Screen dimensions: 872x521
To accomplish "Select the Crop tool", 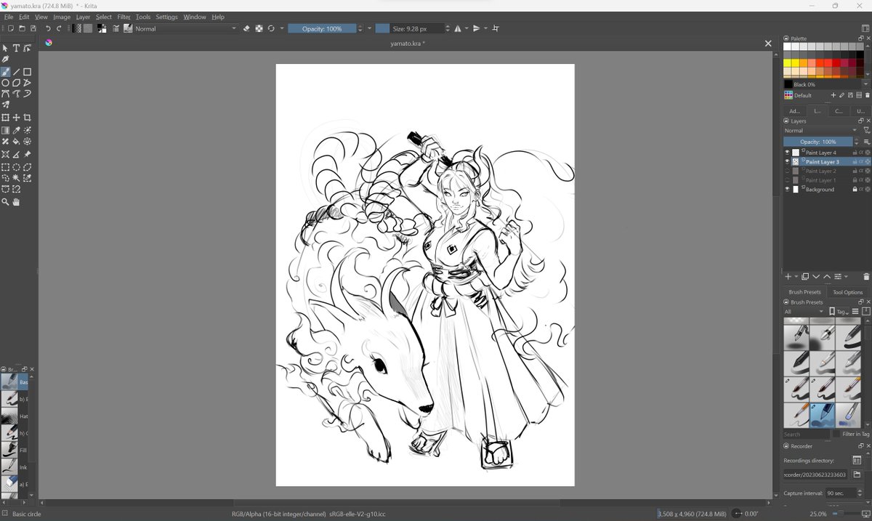I will click(x=27, y=117).
